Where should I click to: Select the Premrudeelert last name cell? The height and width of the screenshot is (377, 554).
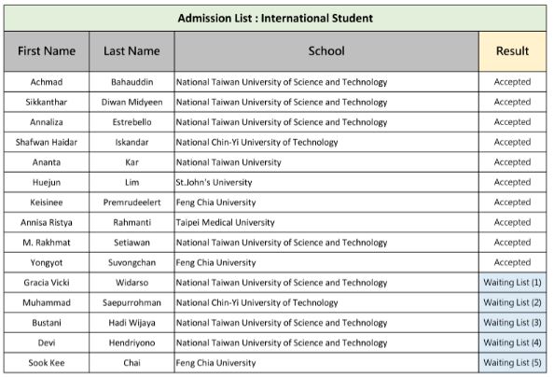(x=132, y=202)
